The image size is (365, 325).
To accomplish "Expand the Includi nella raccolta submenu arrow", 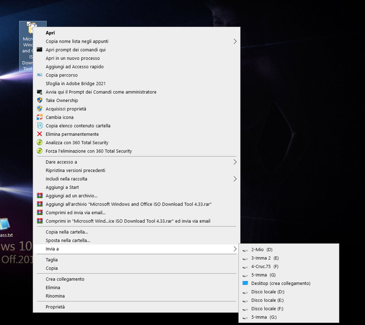I will (235, 179).
